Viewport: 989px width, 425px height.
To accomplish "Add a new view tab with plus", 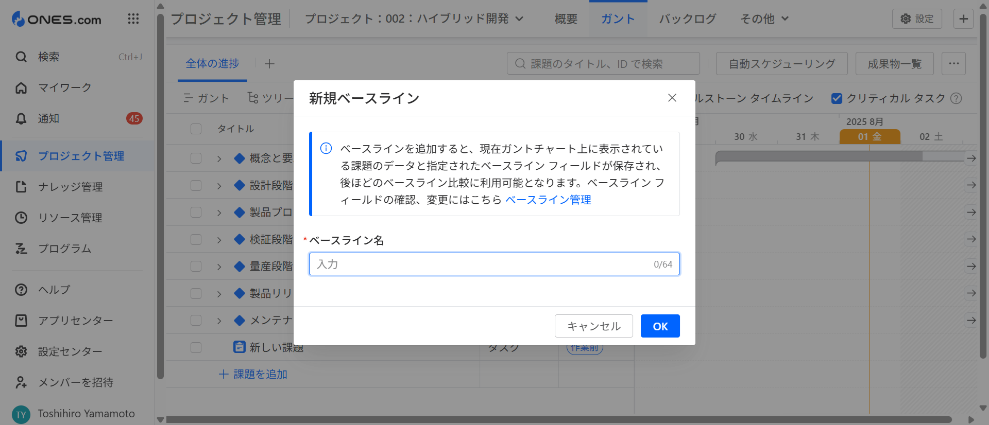I will pyautogui.click(x=269, y=64).
